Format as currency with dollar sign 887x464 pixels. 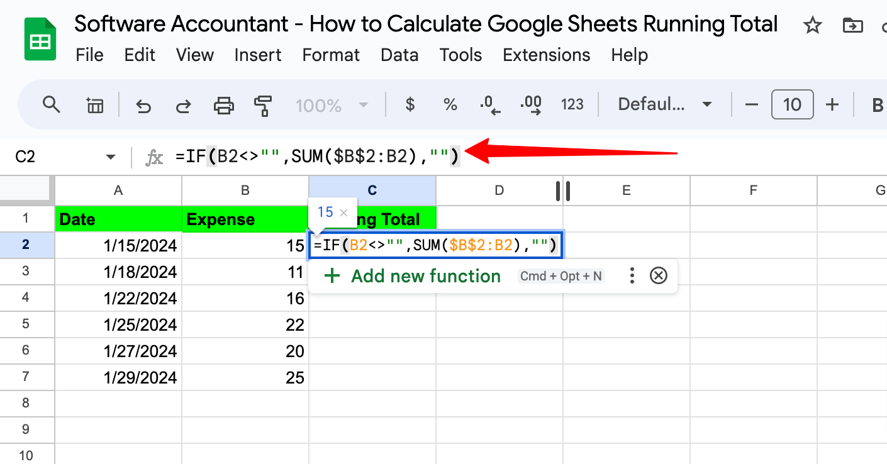410,104
